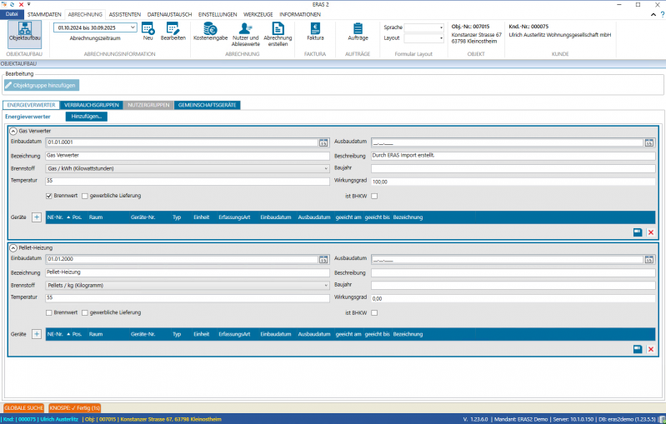
Task: Open calendar for Gas Verwerter Einbaudatum
Action: coord(323,143)
